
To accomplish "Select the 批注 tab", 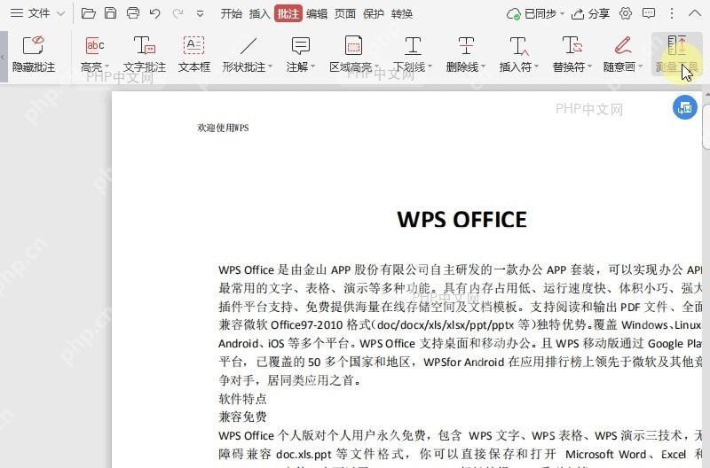I will coord(288,13).
